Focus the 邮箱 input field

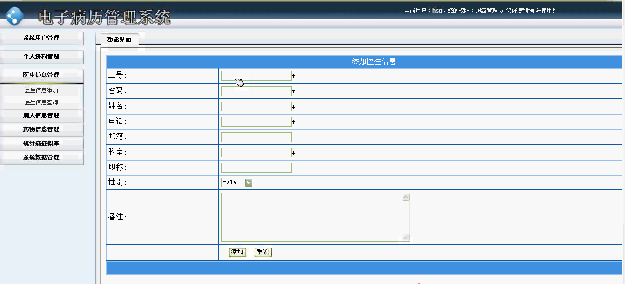256,137
